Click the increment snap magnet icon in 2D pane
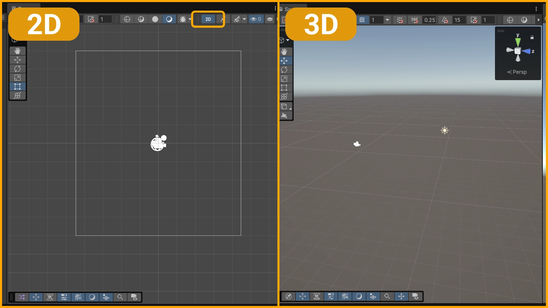The width and height of the screenshot is (548, 308). 91,19
